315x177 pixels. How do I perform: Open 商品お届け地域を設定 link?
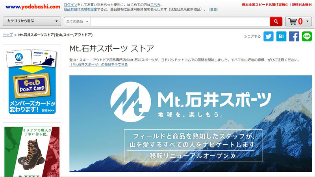click(80, 9)
